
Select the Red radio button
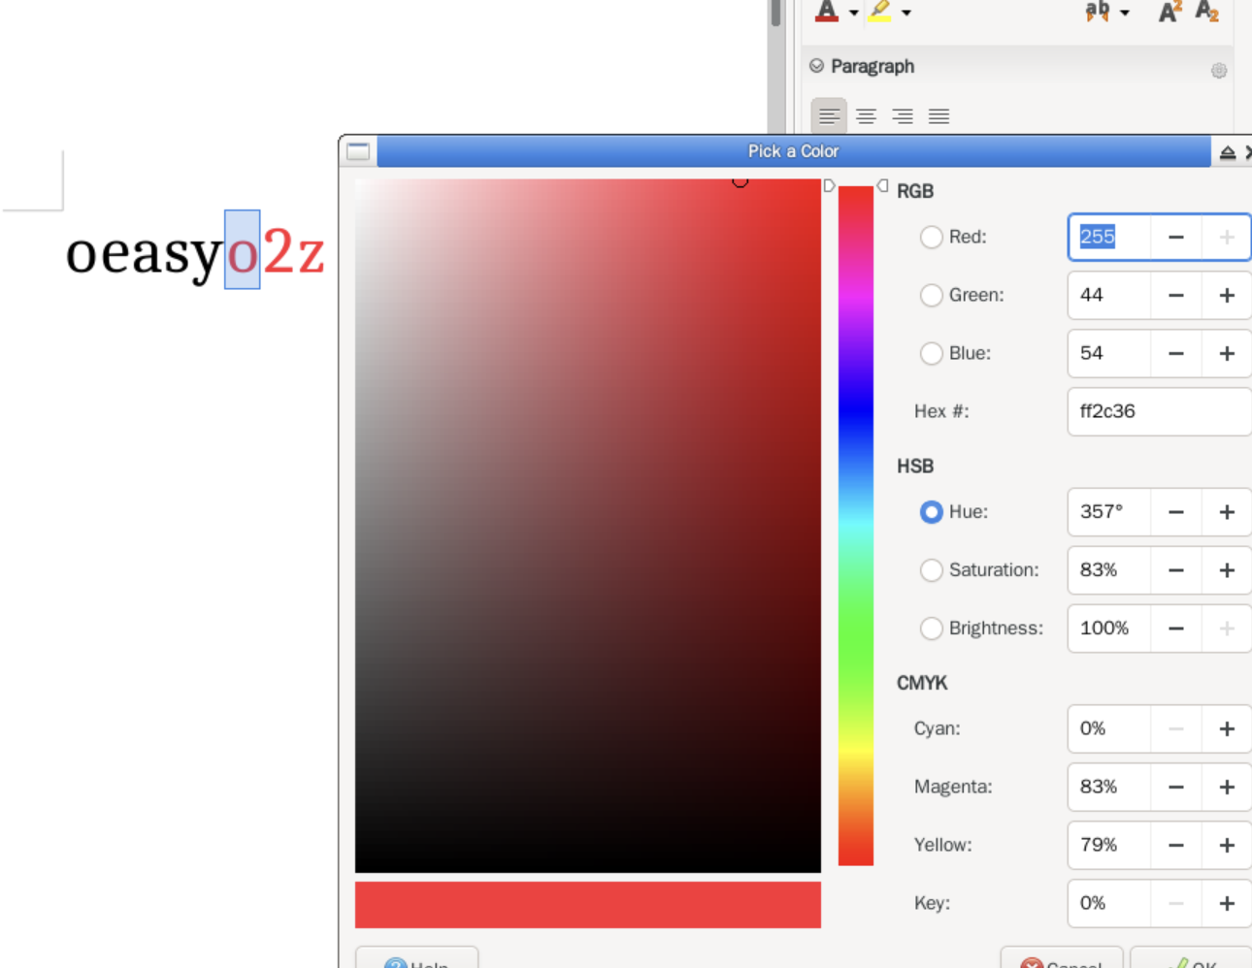(x=931, y=237)
